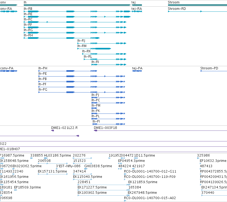This screenshot has height=202, width=227.
Task: Click the tej-RA transcript label
Action: click(x=137, y=9)
